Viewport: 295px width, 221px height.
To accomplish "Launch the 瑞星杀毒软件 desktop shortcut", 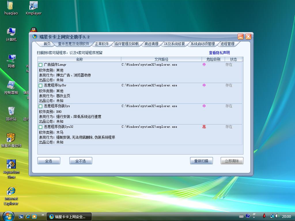I will point(11,140).
